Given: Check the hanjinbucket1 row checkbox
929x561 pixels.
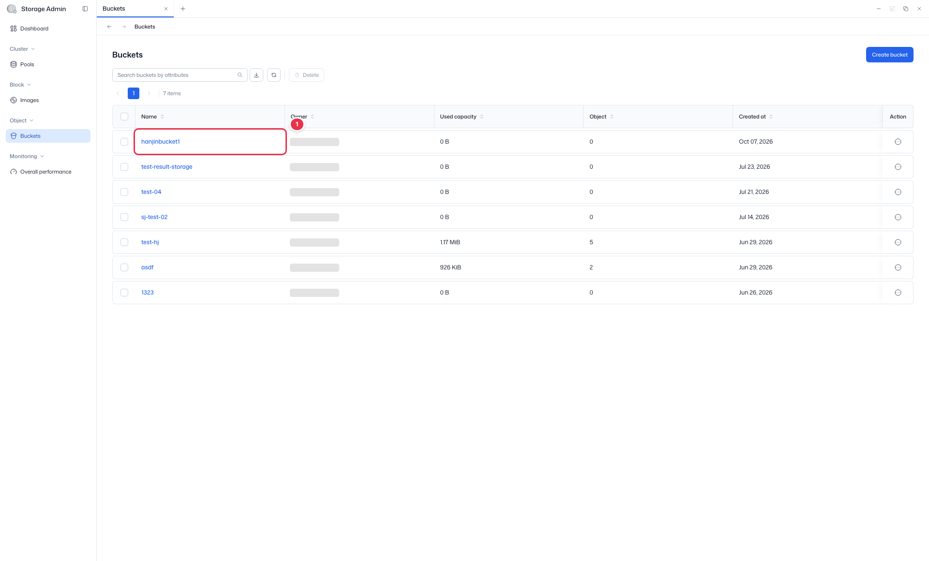Looking at the screenshot, I should 124,142.
